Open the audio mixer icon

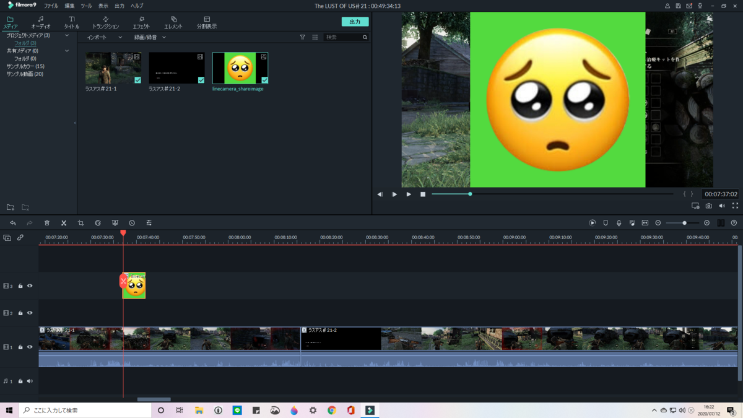click(x=632, y=223)
